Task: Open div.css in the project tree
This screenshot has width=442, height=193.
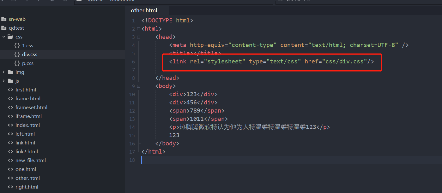Action: pos(30,54)
